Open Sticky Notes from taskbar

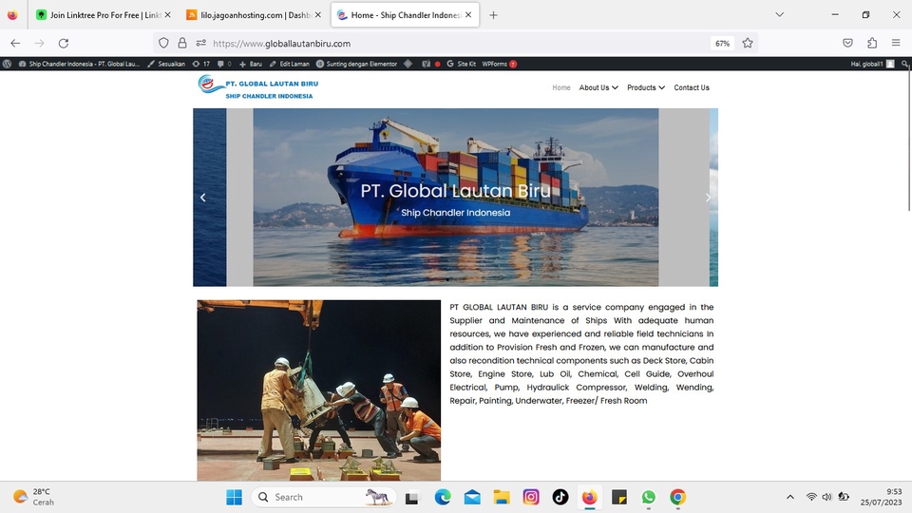(618, 497)
